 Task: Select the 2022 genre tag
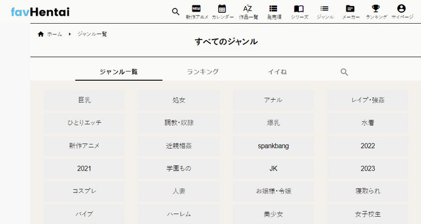(x=368, y=146)
